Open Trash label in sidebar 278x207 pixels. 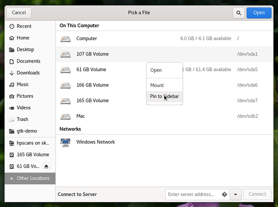click(x=22, y=120)
